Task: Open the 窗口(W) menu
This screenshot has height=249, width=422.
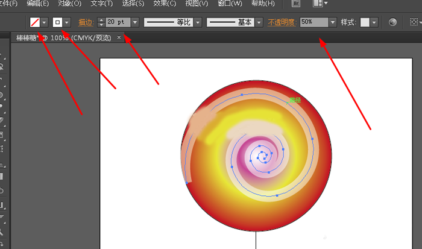Action: (x=230, y=4)
